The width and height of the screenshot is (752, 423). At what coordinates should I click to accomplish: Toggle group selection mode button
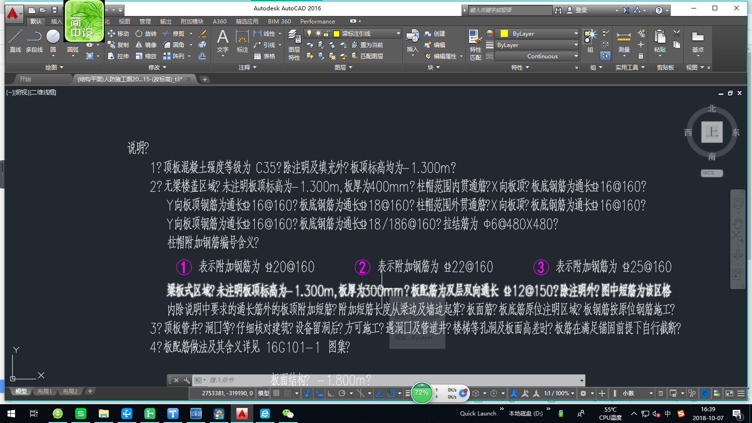point(605,56)
